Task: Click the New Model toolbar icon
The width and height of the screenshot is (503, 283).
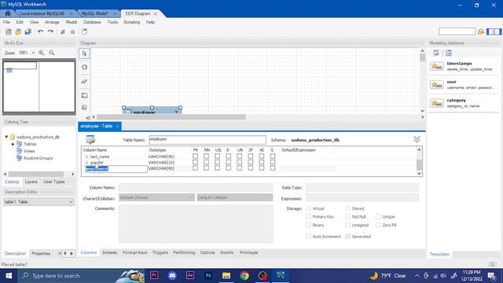Action: pos(9,31)
